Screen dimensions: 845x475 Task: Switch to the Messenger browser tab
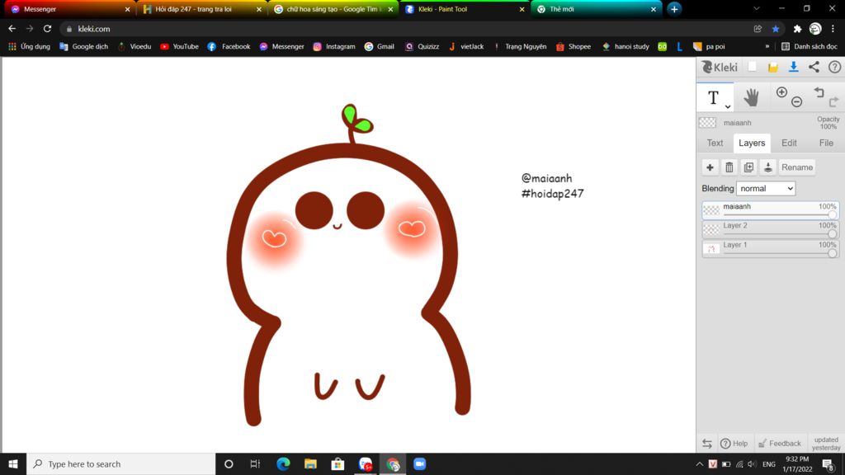(70, 9)
